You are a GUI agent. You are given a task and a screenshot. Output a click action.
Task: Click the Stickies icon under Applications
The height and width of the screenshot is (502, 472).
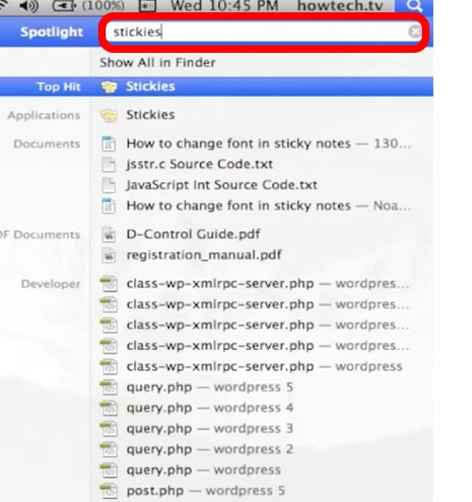click(x=109, y=115)
